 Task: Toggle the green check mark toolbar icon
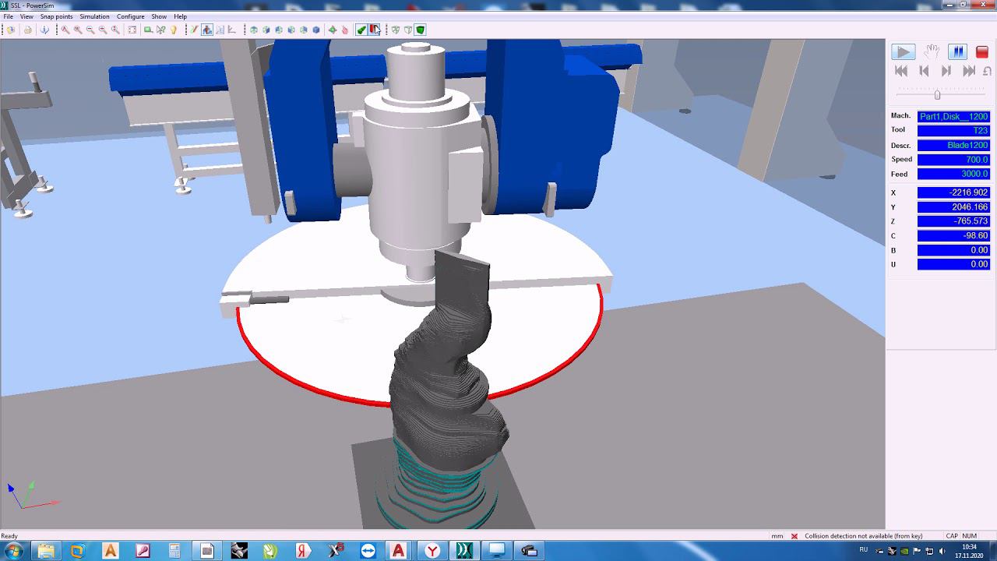pyautogui.click(x=361, y=30)
